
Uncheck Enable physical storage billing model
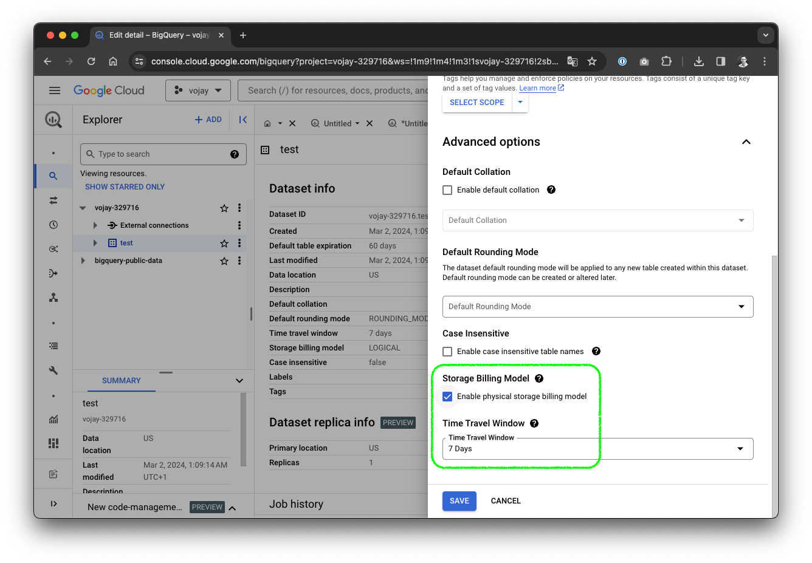447,397
